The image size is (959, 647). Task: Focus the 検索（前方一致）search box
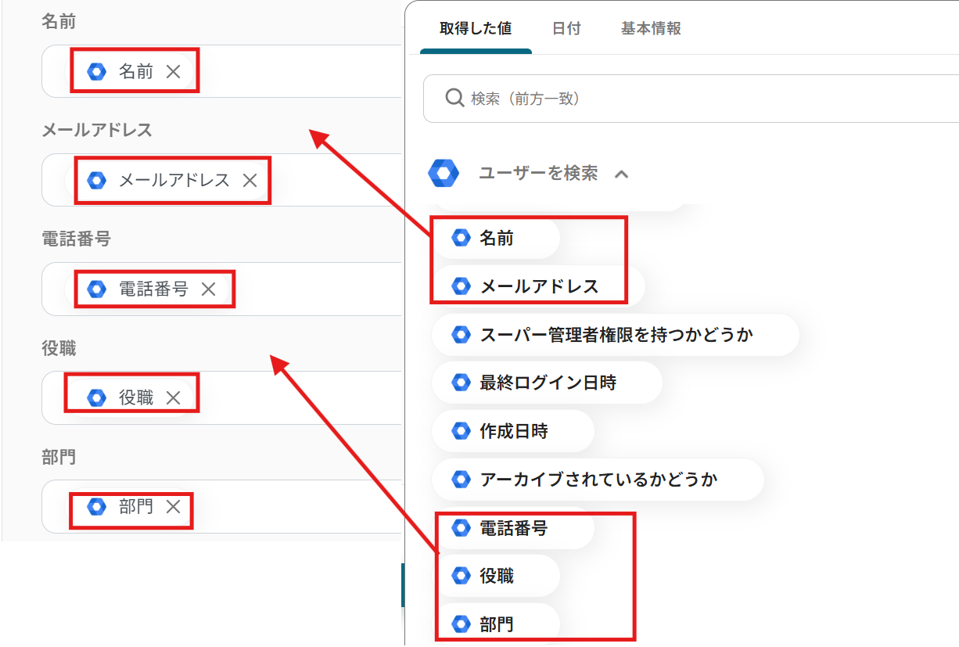click(691, 99)
